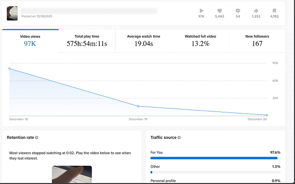The width and height of the screenshot is (295, 184).
Task: Click the December 19 data point on chart
Action: point(138,106)
